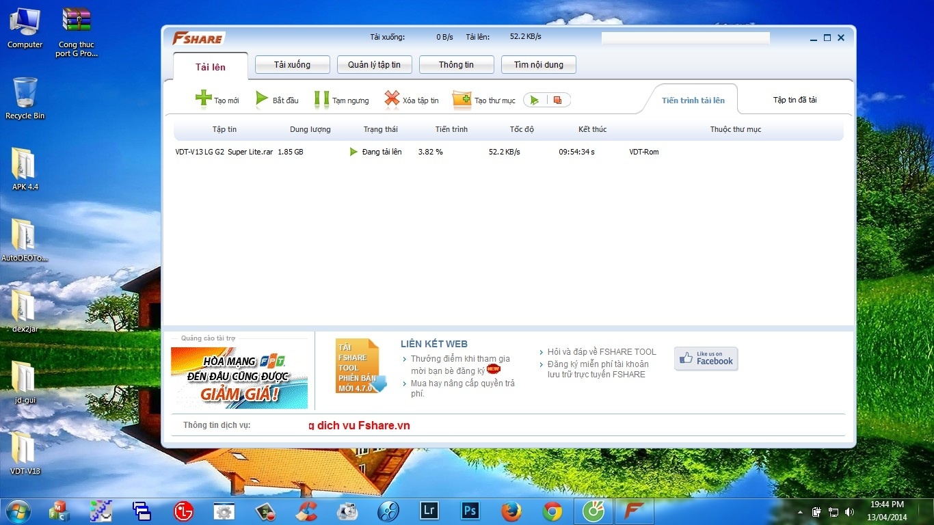Click the red X Xóa tập tin icon
934x525 pixels.
pos(392,99)
